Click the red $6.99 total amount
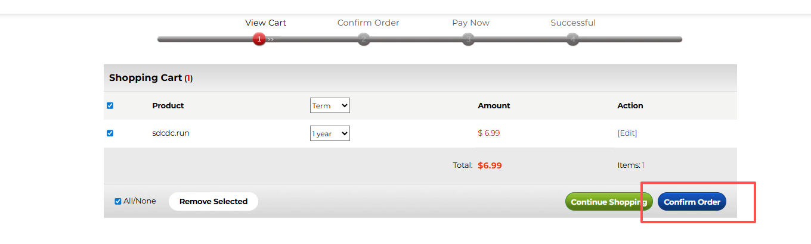Image resolution: width=811 pixels, height=244 pixels. 490,165
